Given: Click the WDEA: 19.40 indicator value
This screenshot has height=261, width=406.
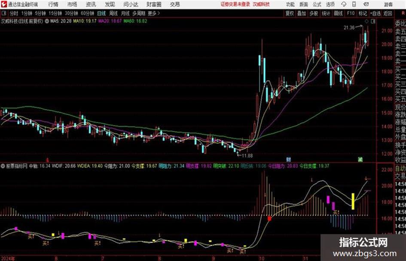Looking at the screenshot, I should pos(90,166).
